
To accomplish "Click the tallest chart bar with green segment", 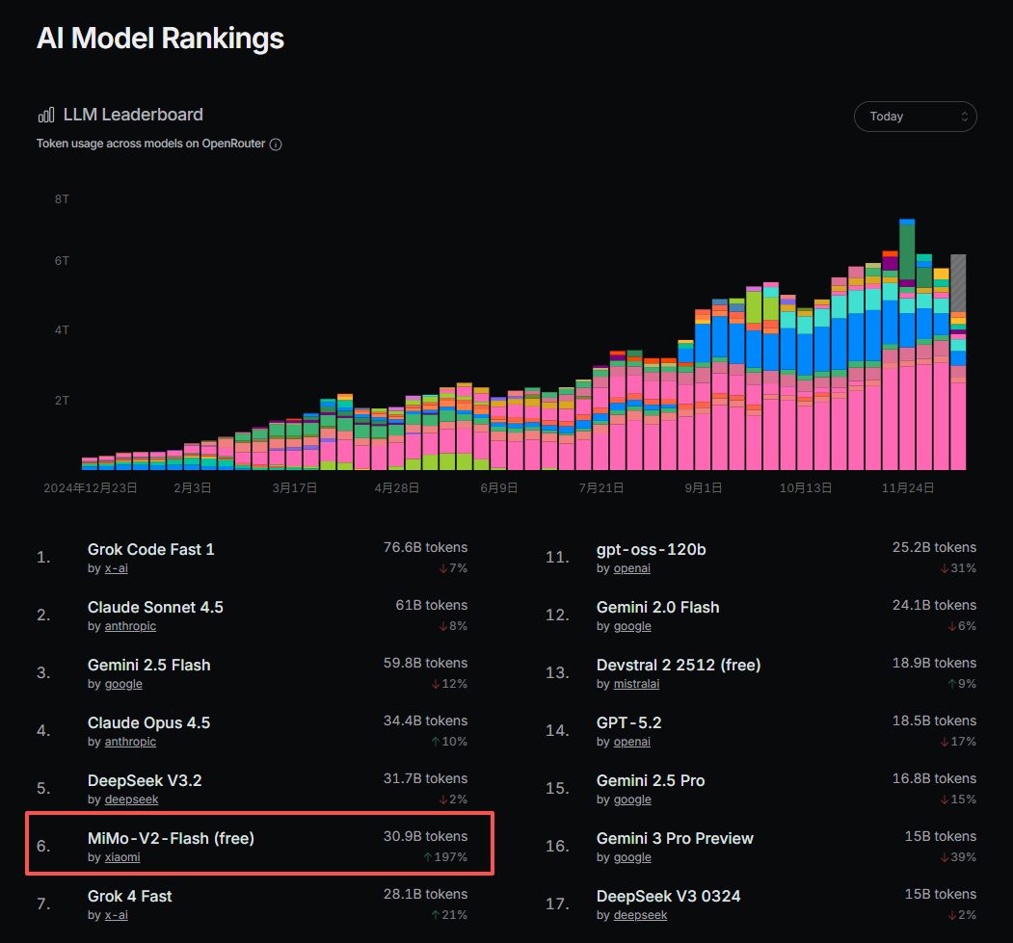I will pyautogui.click(x=907, y=345).
